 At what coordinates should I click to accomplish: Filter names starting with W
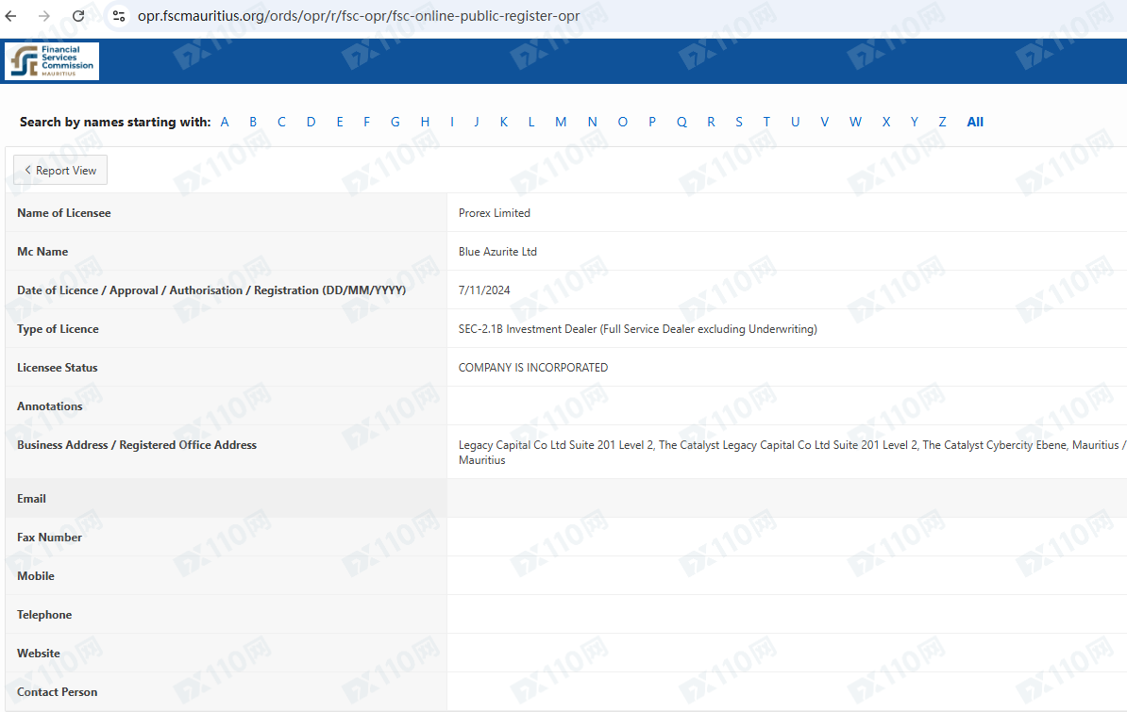coord(855,123)
